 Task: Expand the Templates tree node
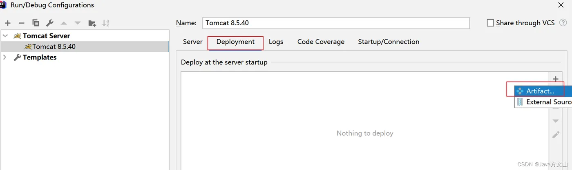(5, 57)
